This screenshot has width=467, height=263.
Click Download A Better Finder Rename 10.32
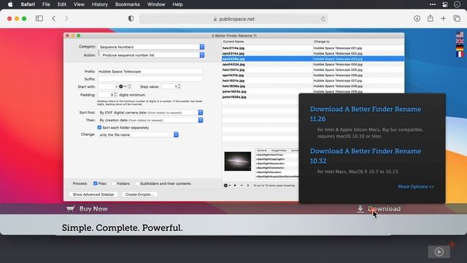pyautogui.click(x=366, y=156)
